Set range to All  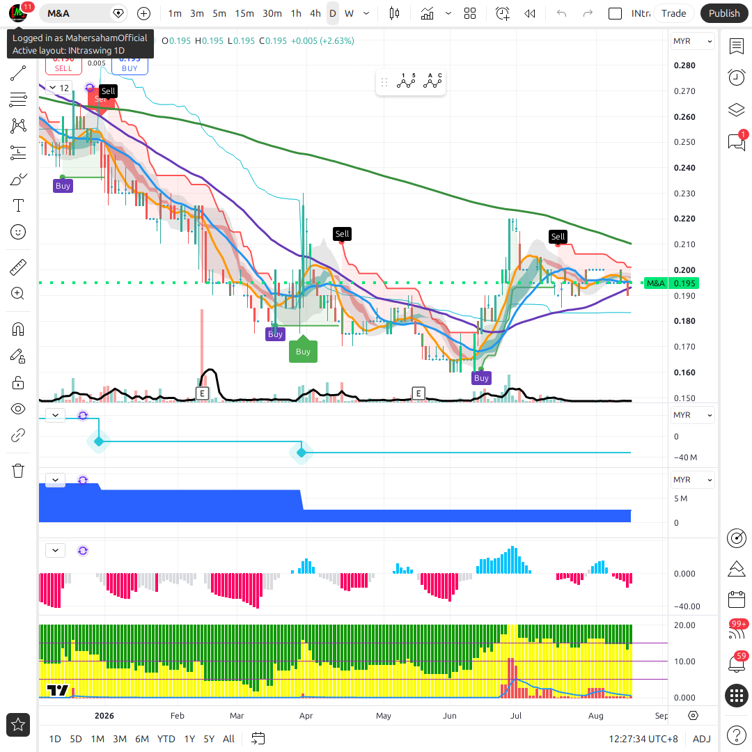tap(229, 739)
